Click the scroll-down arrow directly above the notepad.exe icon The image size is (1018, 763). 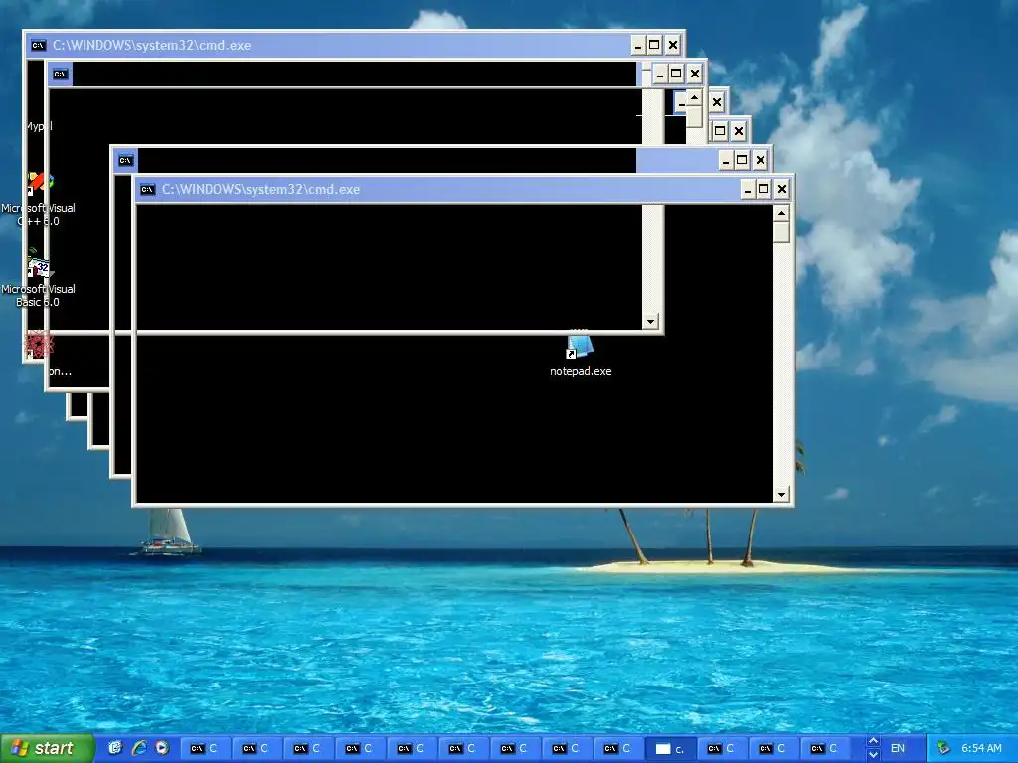[650, 321]
